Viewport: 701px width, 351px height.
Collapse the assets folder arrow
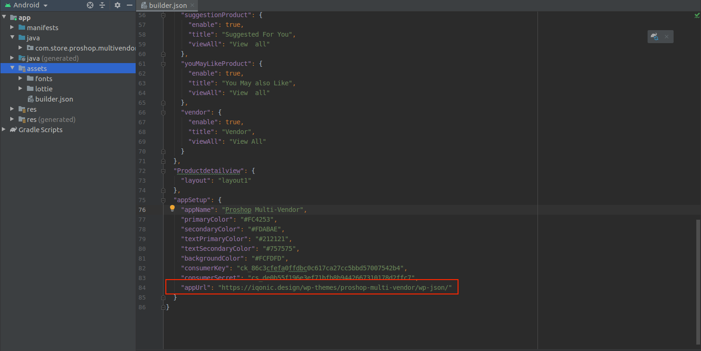point(13,68)
